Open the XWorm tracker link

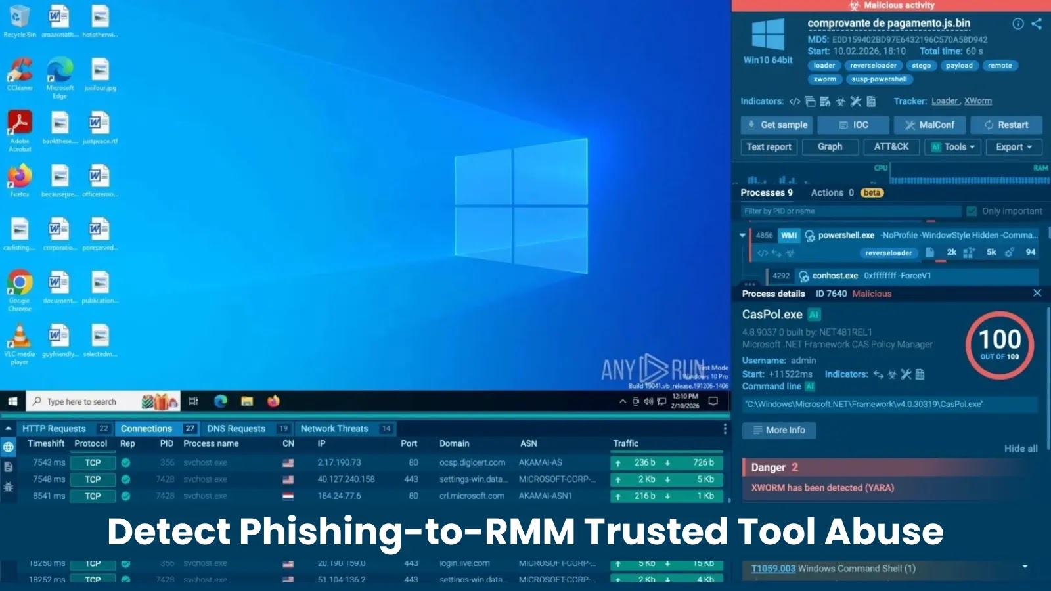[978, 101]
